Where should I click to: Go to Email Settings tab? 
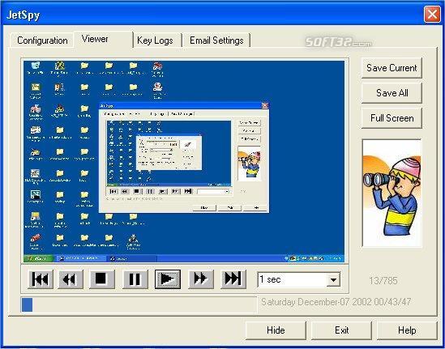pos(216,40)
